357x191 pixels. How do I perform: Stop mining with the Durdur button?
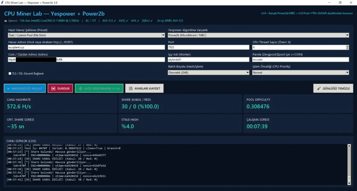point(60,89)
